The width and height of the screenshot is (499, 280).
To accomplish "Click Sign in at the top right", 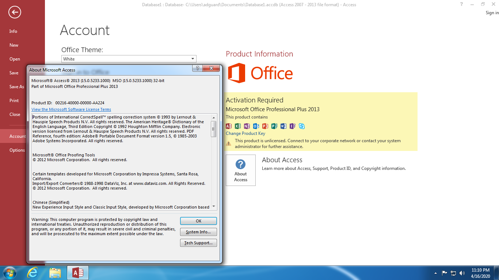I will pyautogui.click(x=492, y=13).
